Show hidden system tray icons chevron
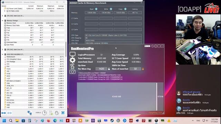Image resolution: width=221 pixels, height=124 pixels. click(193, 121)
